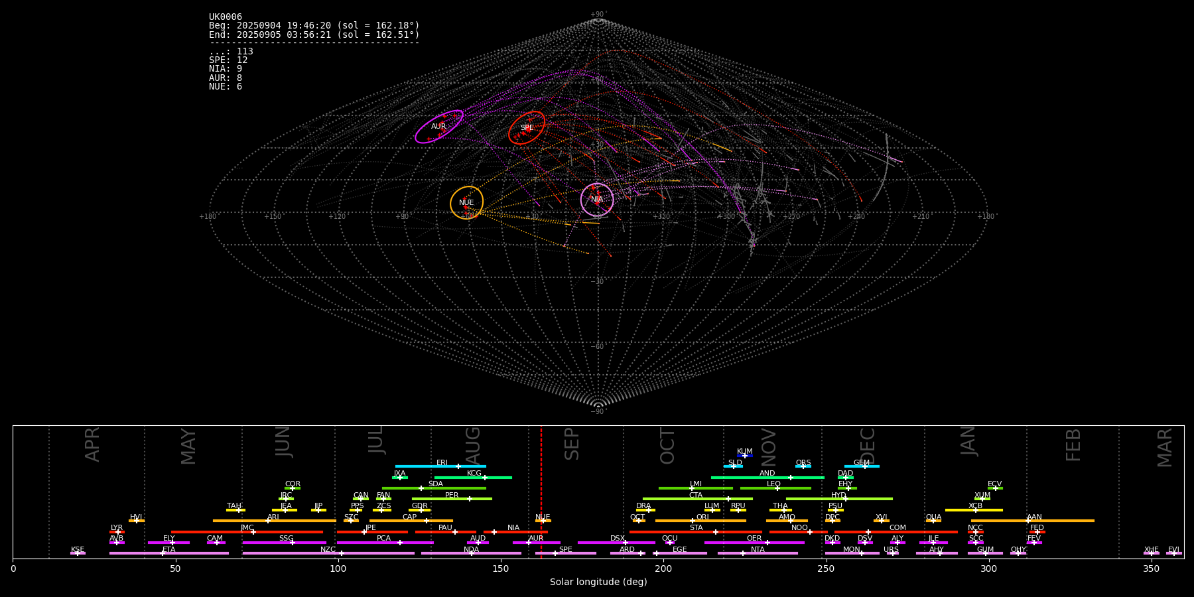Click the 'AUR: 8' count line
The image size is (1194, 597).
click(x=226, y=78)
